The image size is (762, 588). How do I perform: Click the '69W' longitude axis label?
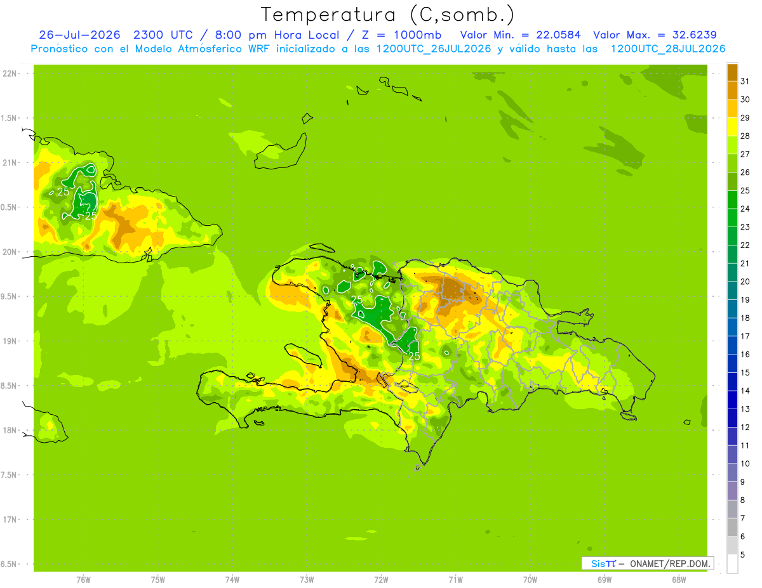[605, 579]
